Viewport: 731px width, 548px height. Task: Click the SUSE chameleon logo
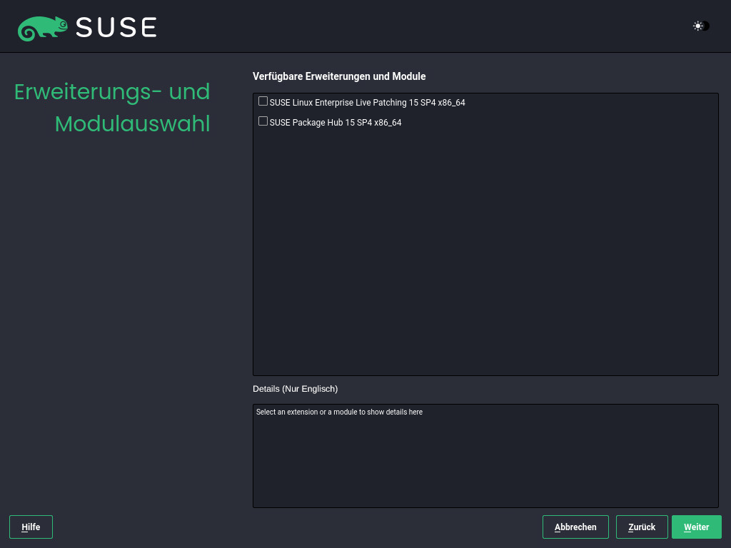click(x=43, y=28)
